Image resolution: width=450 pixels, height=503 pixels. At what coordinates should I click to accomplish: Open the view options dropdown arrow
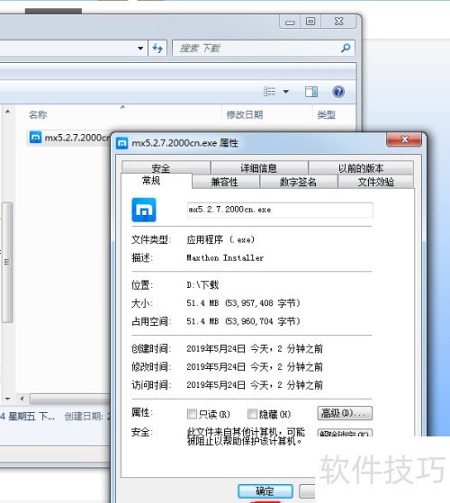(x=286, y=92)
